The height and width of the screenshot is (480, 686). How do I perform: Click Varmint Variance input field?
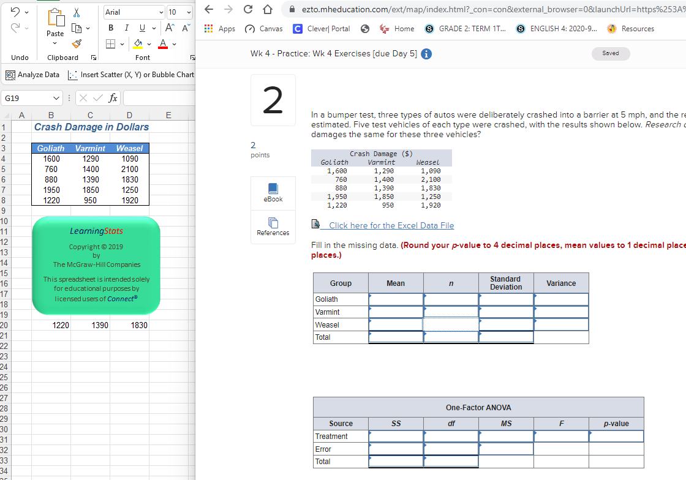tap(561, 312)
